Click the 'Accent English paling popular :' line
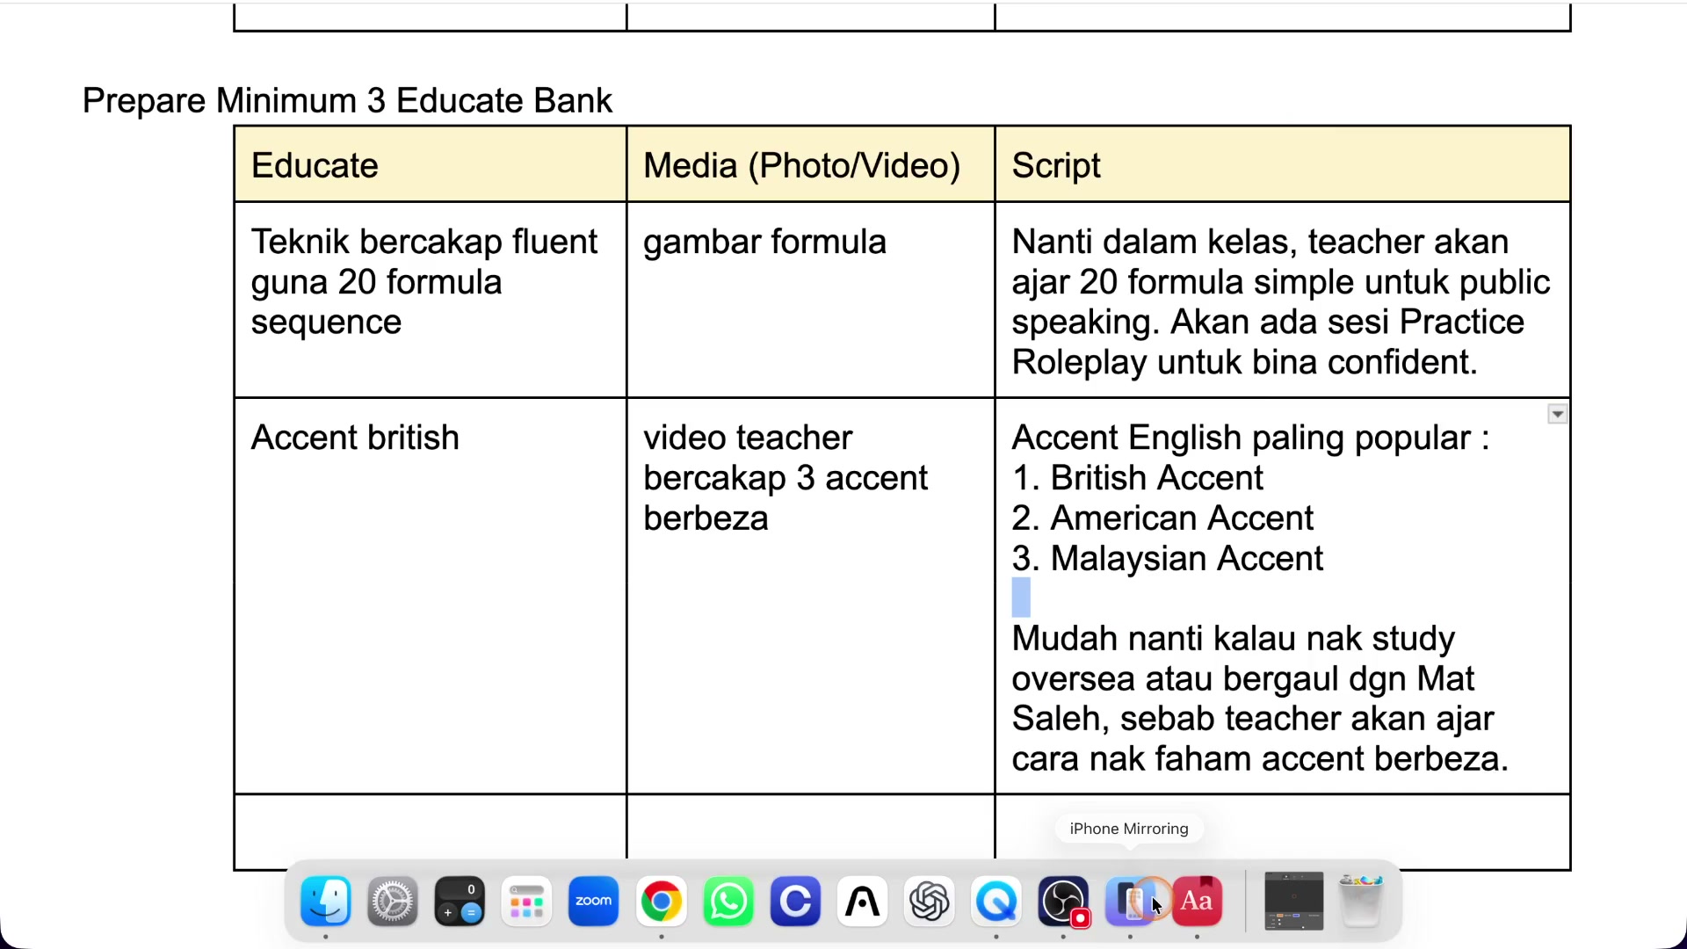 click(1250, 438)
